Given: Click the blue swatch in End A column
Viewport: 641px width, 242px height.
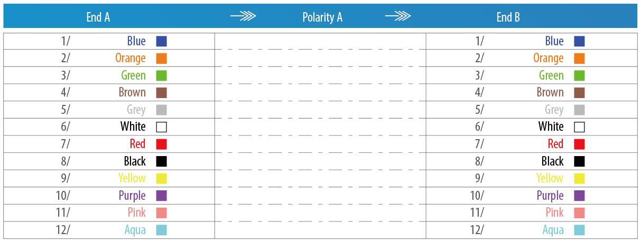Looking at the screenshot, I should click(162, 41).
